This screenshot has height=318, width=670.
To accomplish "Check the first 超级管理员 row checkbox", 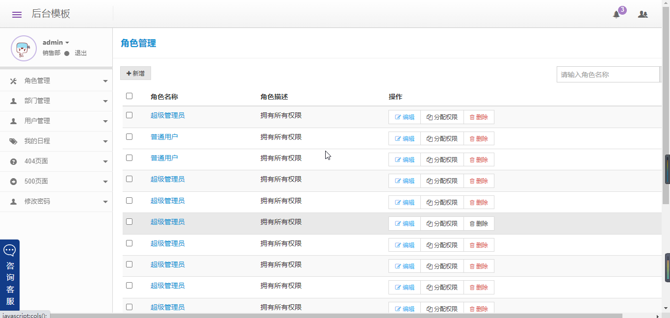I will click(x=129, y=115).
